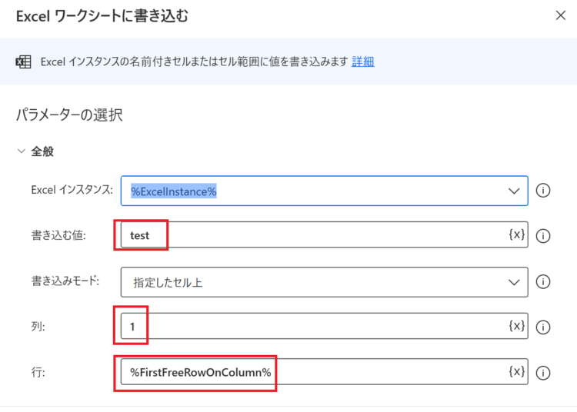Open variable picker {x} in 列 field
This screenshot has height=412, width=577.
click(x=516, y=326)
